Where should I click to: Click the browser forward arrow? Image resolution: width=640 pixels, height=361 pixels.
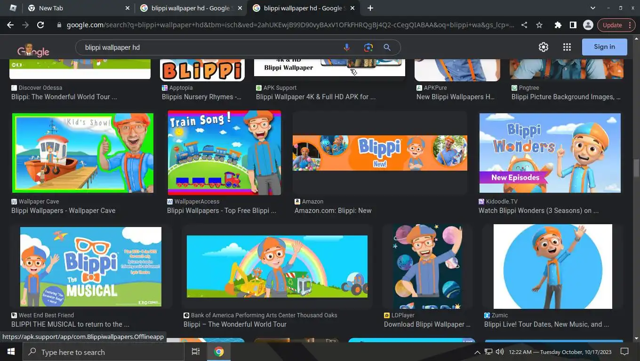pyautogui.click(x=25, y=25)
